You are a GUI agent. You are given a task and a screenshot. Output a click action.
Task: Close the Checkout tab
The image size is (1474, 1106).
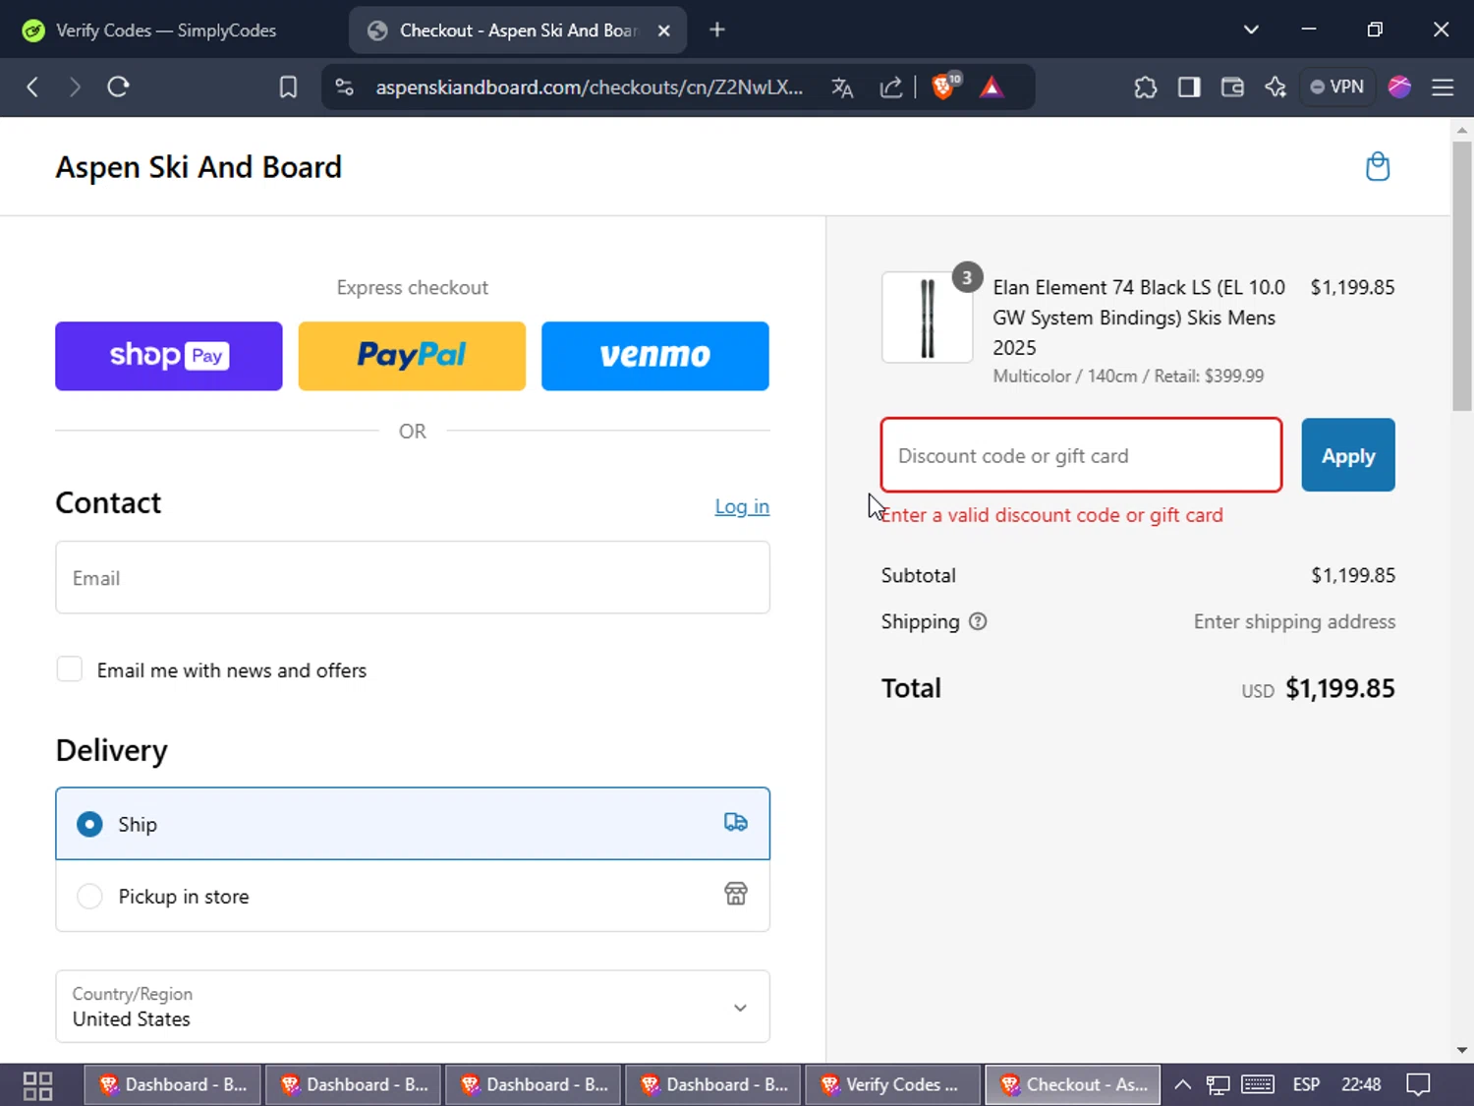[664, 30]
